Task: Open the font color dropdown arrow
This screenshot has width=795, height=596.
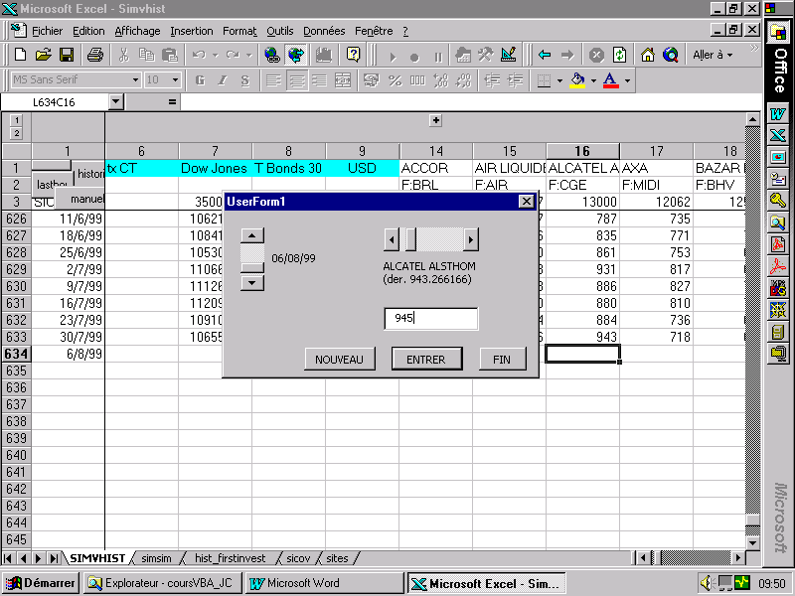Action: tap(627, 80)
